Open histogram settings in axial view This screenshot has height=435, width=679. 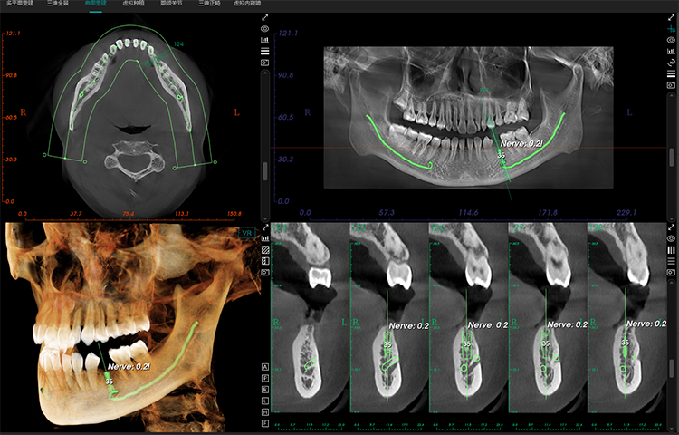coord(264,40)
